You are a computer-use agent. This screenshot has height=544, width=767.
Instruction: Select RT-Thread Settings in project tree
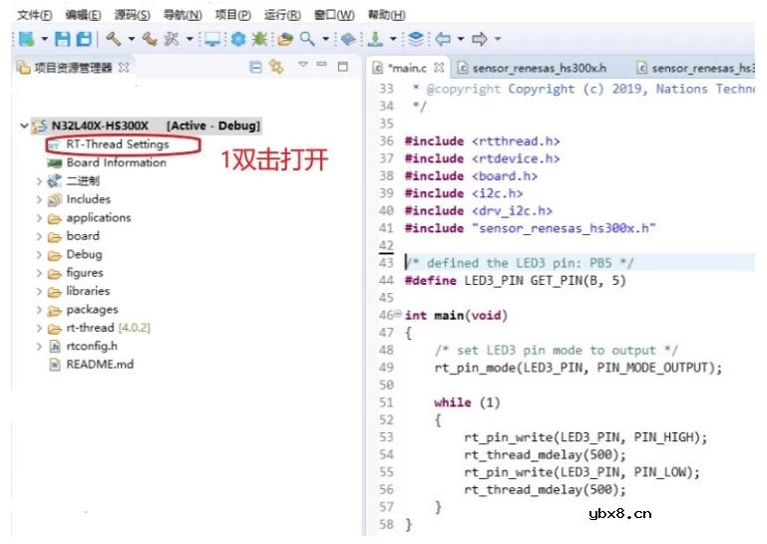tap(124, 144)
